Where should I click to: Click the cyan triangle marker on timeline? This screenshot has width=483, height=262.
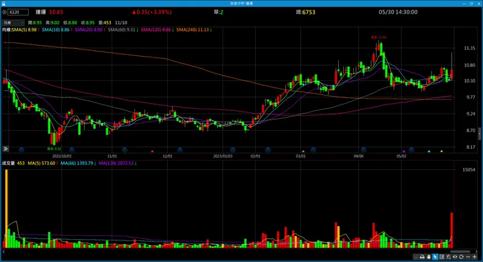tap(429, 151)
